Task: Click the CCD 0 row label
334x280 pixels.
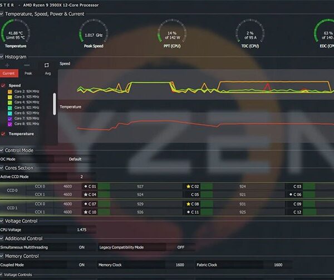Action: pyautogui.click(x=12, y=190)
